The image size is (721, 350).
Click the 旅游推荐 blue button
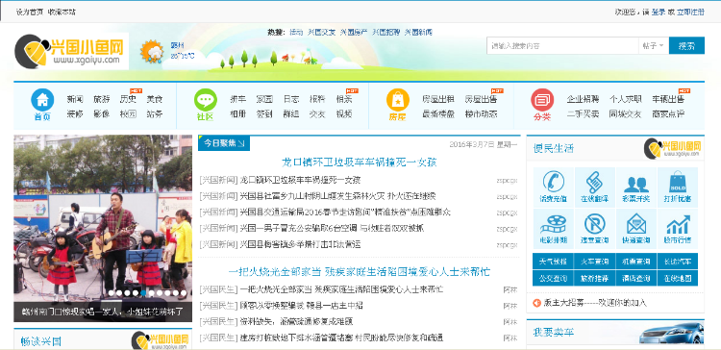click(x=594, y=278)
